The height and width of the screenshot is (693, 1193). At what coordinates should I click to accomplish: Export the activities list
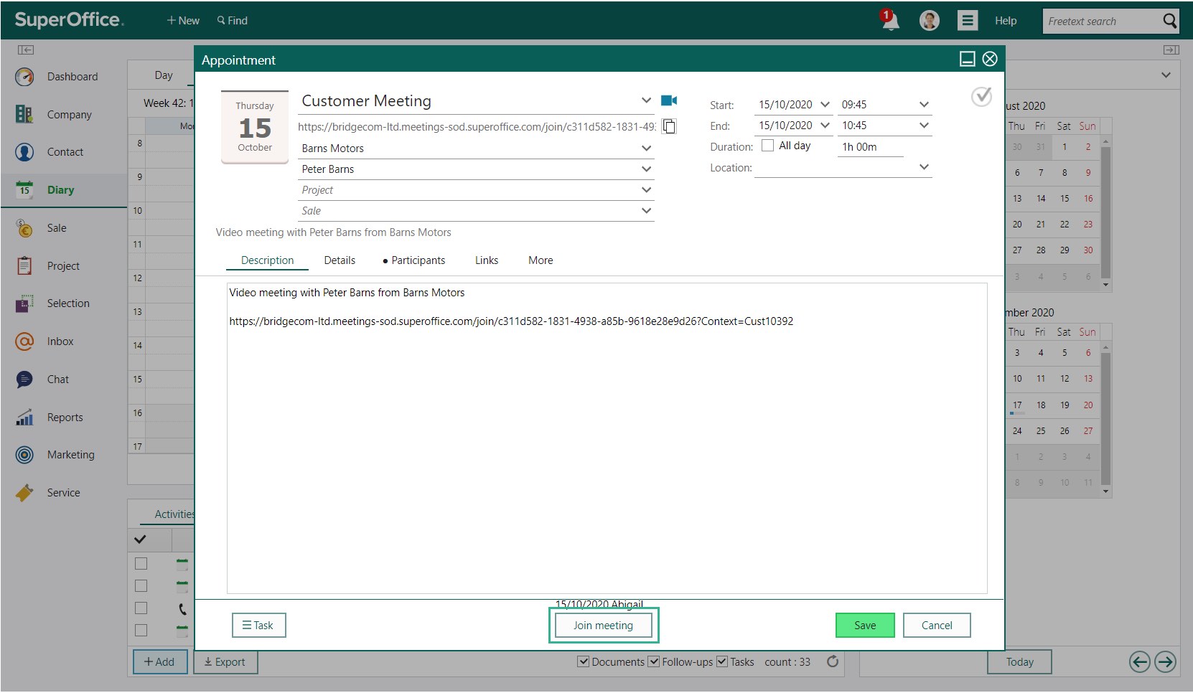tap(225, 661)
